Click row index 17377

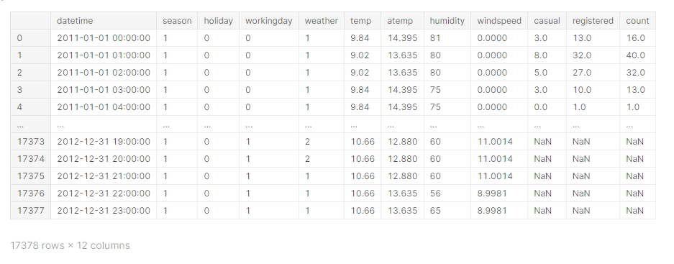tap(30, 210)
